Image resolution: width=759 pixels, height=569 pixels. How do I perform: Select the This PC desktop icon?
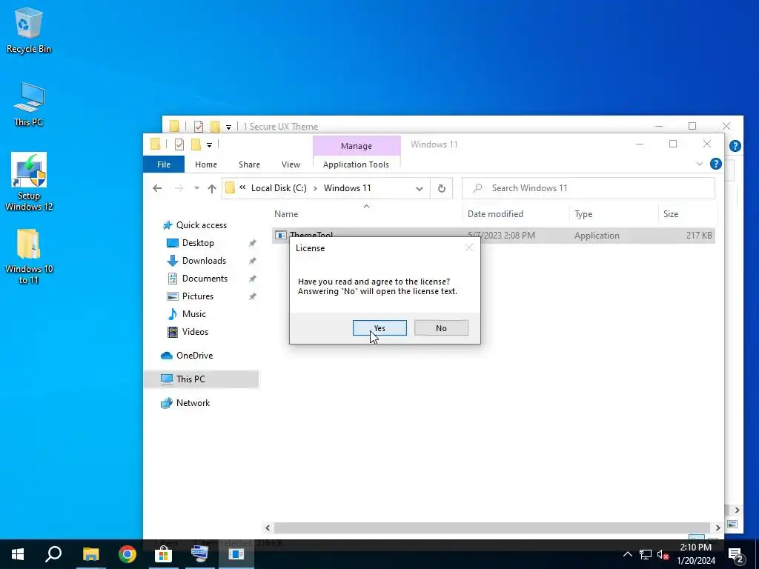click(x=29, y=104)
